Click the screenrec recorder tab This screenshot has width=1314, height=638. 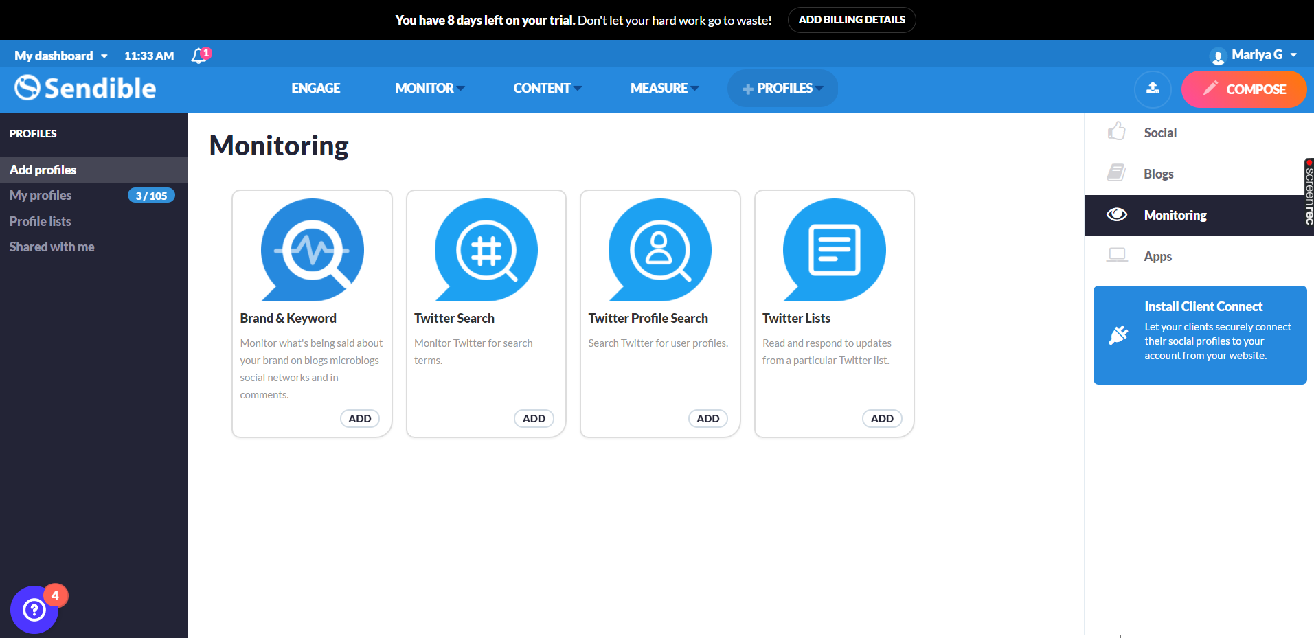[x=1309, y=192]
